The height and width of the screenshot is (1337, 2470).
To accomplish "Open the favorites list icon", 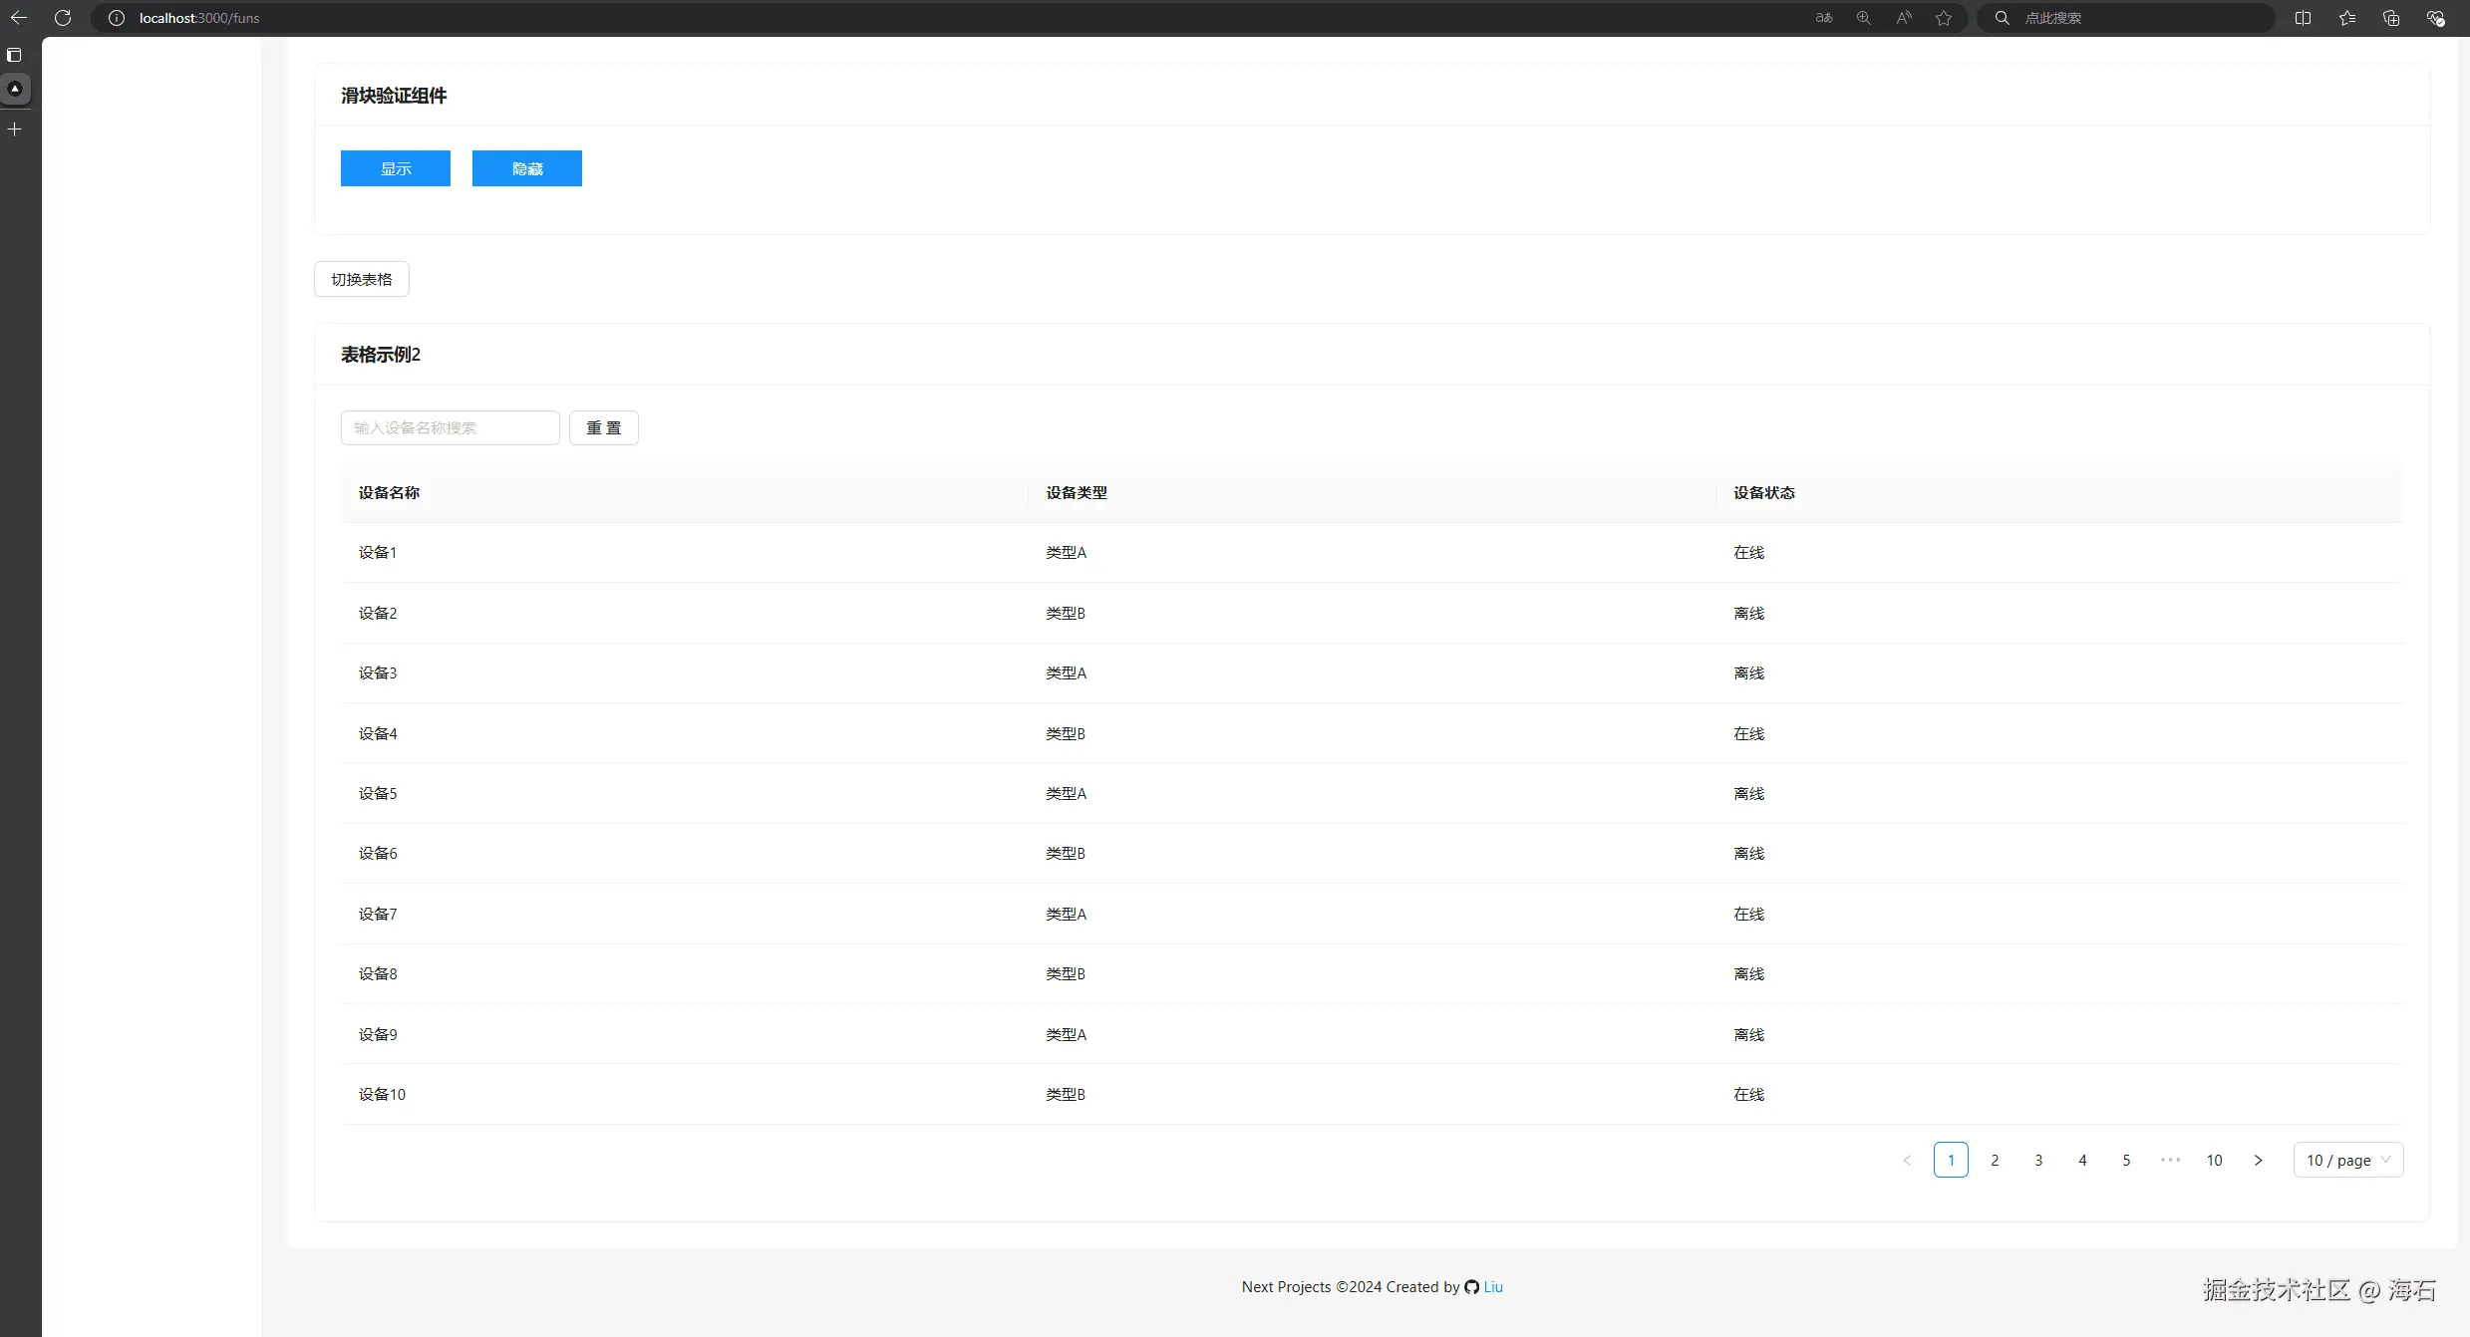I will coord(2347,18).
